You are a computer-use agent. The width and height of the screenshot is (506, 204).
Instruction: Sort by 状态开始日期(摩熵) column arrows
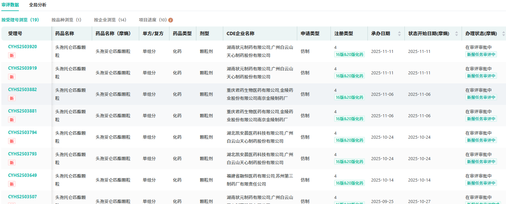[457, 33]
